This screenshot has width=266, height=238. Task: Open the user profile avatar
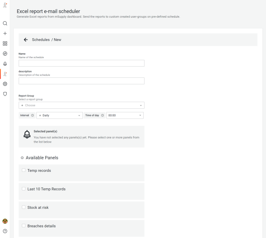[x=5, y=221]
